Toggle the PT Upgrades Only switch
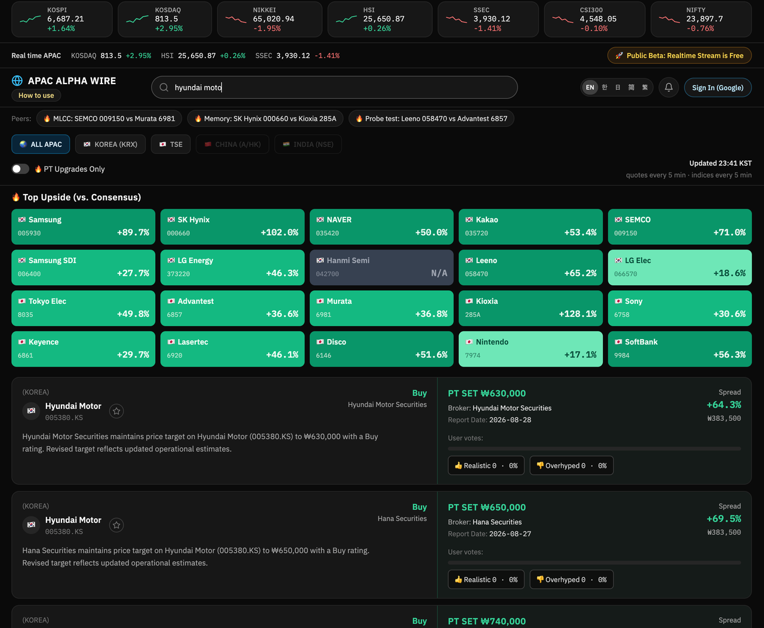The height and width of the screenshot is (628, 764). pos(20,169)
